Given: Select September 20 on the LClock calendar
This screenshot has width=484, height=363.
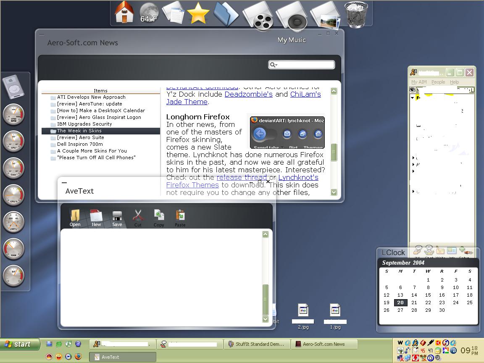Looking at the screenshot, I should pos(400,302).
